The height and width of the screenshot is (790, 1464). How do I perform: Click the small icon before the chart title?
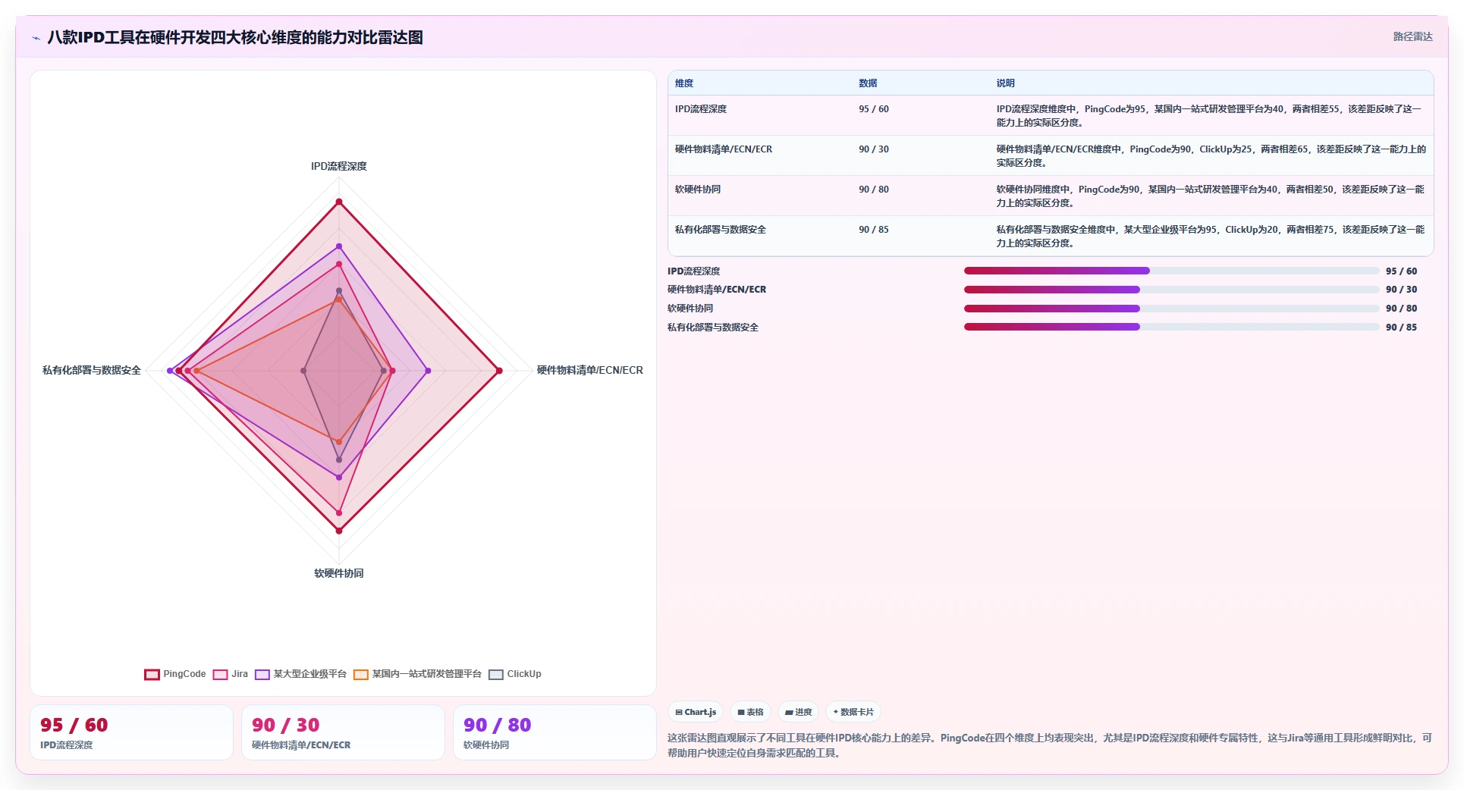coord(36,38)
